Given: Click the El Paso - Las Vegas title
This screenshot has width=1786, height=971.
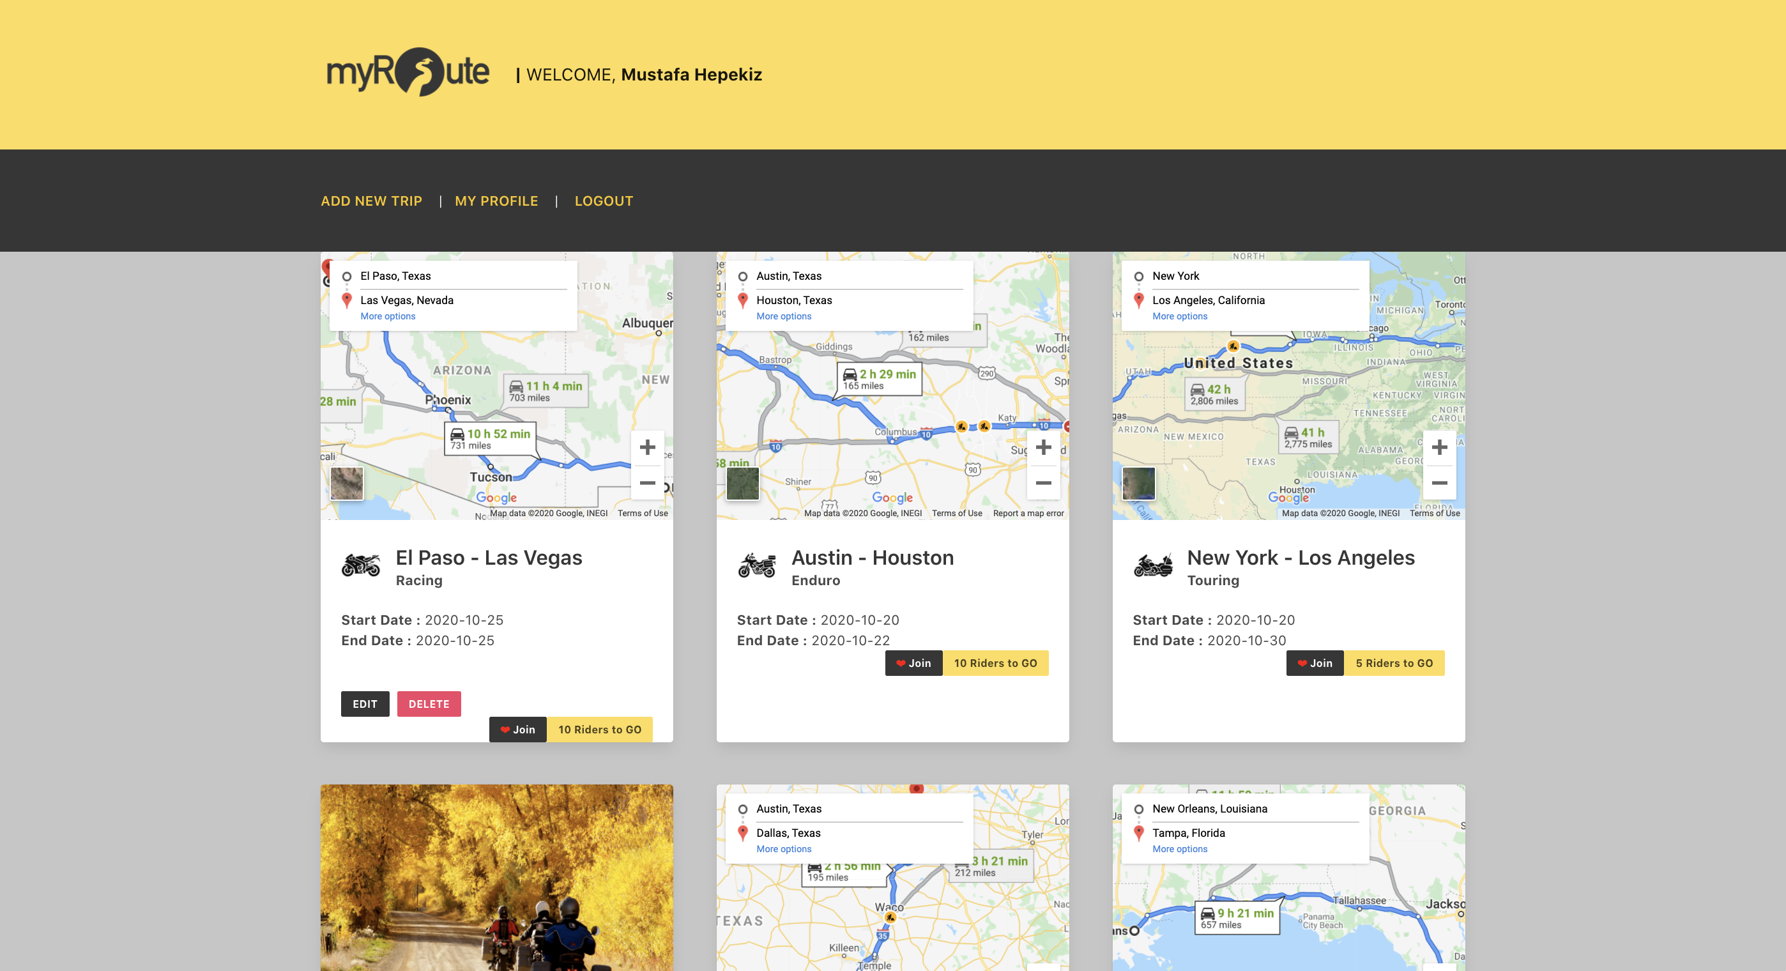Looking at the screenshot, I should coord(489,558).
